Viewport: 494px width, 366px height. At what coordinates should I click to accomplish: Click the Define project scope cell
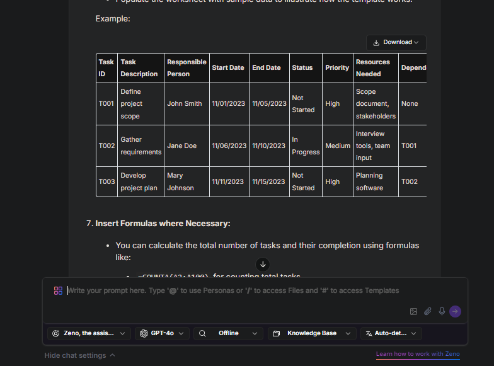141,103
